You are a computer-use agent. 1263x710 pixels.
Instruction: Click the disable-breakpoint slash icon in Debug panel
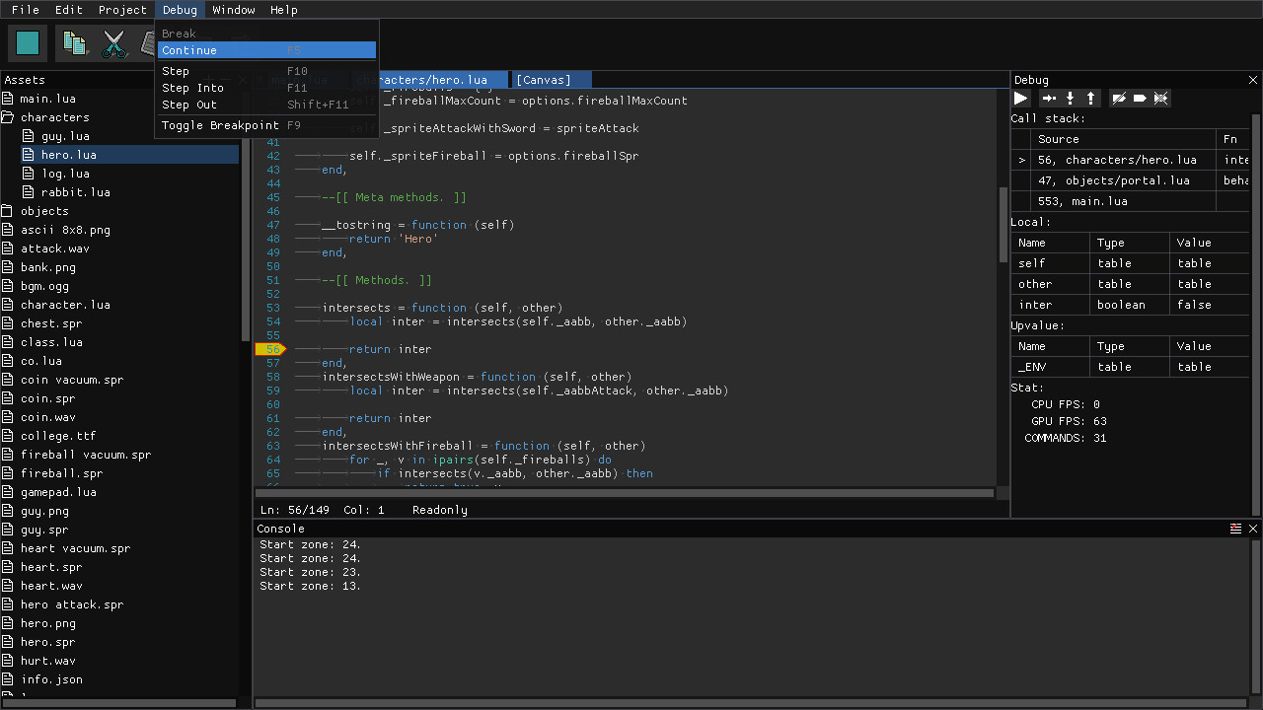(1119, 98)
